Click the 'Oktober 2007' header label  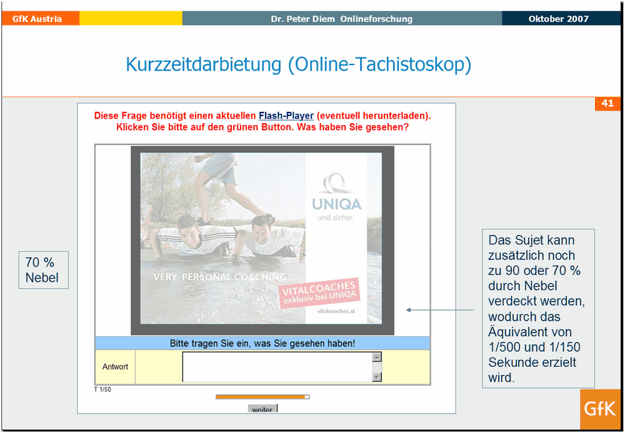558,19
